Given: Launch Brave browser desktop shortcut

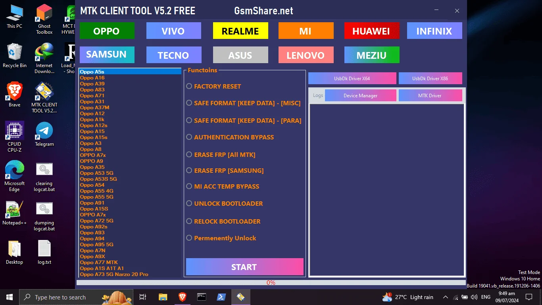Looking at the screenshot, I should (14, 95).
